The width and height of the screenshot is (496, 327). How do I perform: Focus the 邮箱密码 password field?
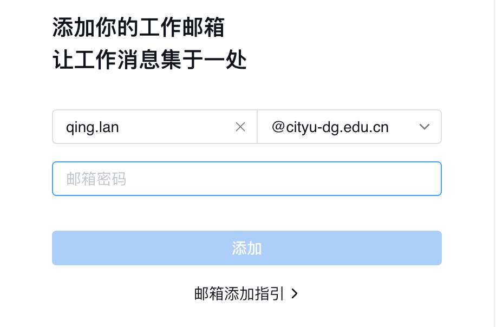[246, 179]
